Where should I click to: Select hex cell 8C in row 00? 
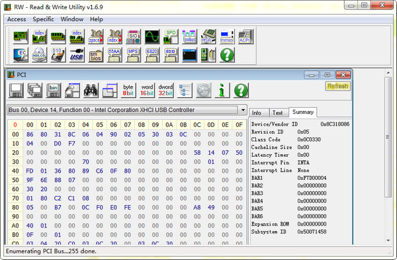pos(71,134)
